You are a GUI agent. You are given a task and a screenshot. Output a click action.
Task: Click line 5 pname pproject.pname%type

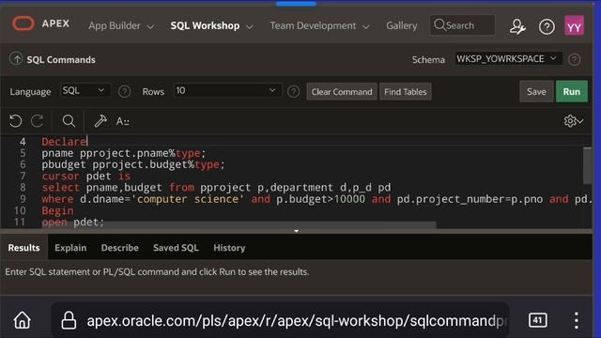[123, 153]
